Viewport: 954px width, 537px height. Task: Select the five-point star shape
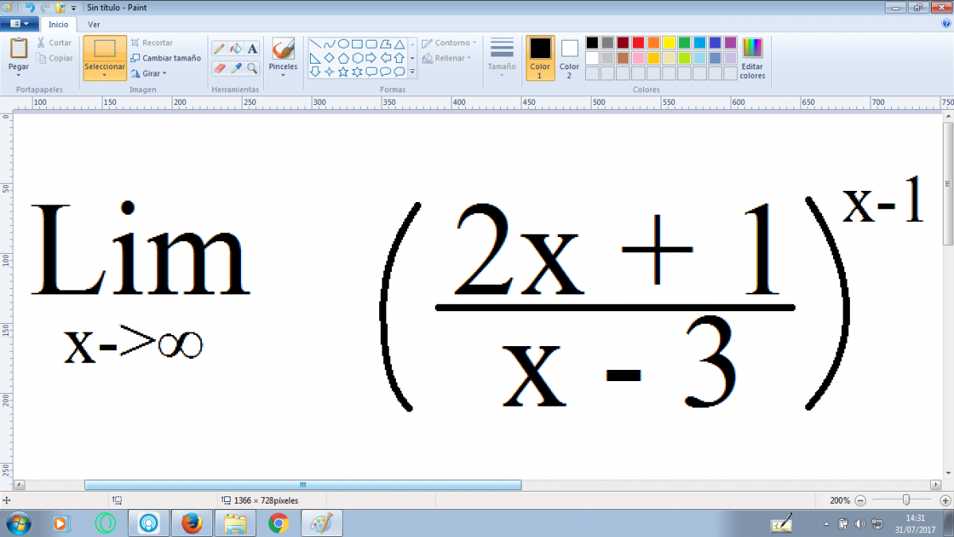pyautogui.click(x=343, y=72)
